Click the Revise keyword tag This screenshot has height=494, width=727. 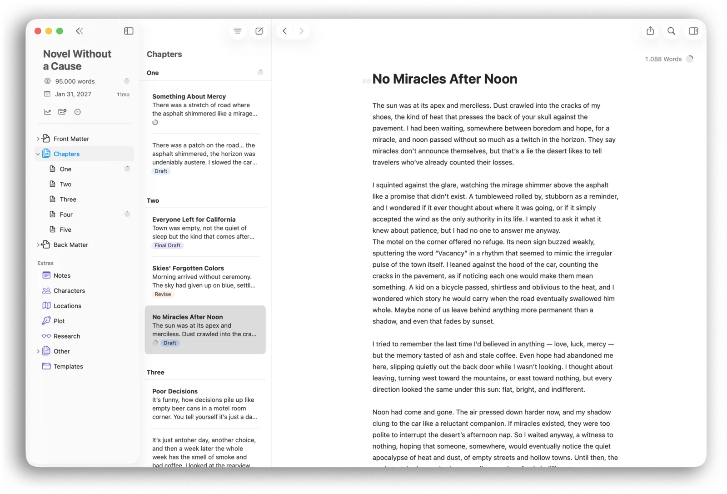click(163, 294)
